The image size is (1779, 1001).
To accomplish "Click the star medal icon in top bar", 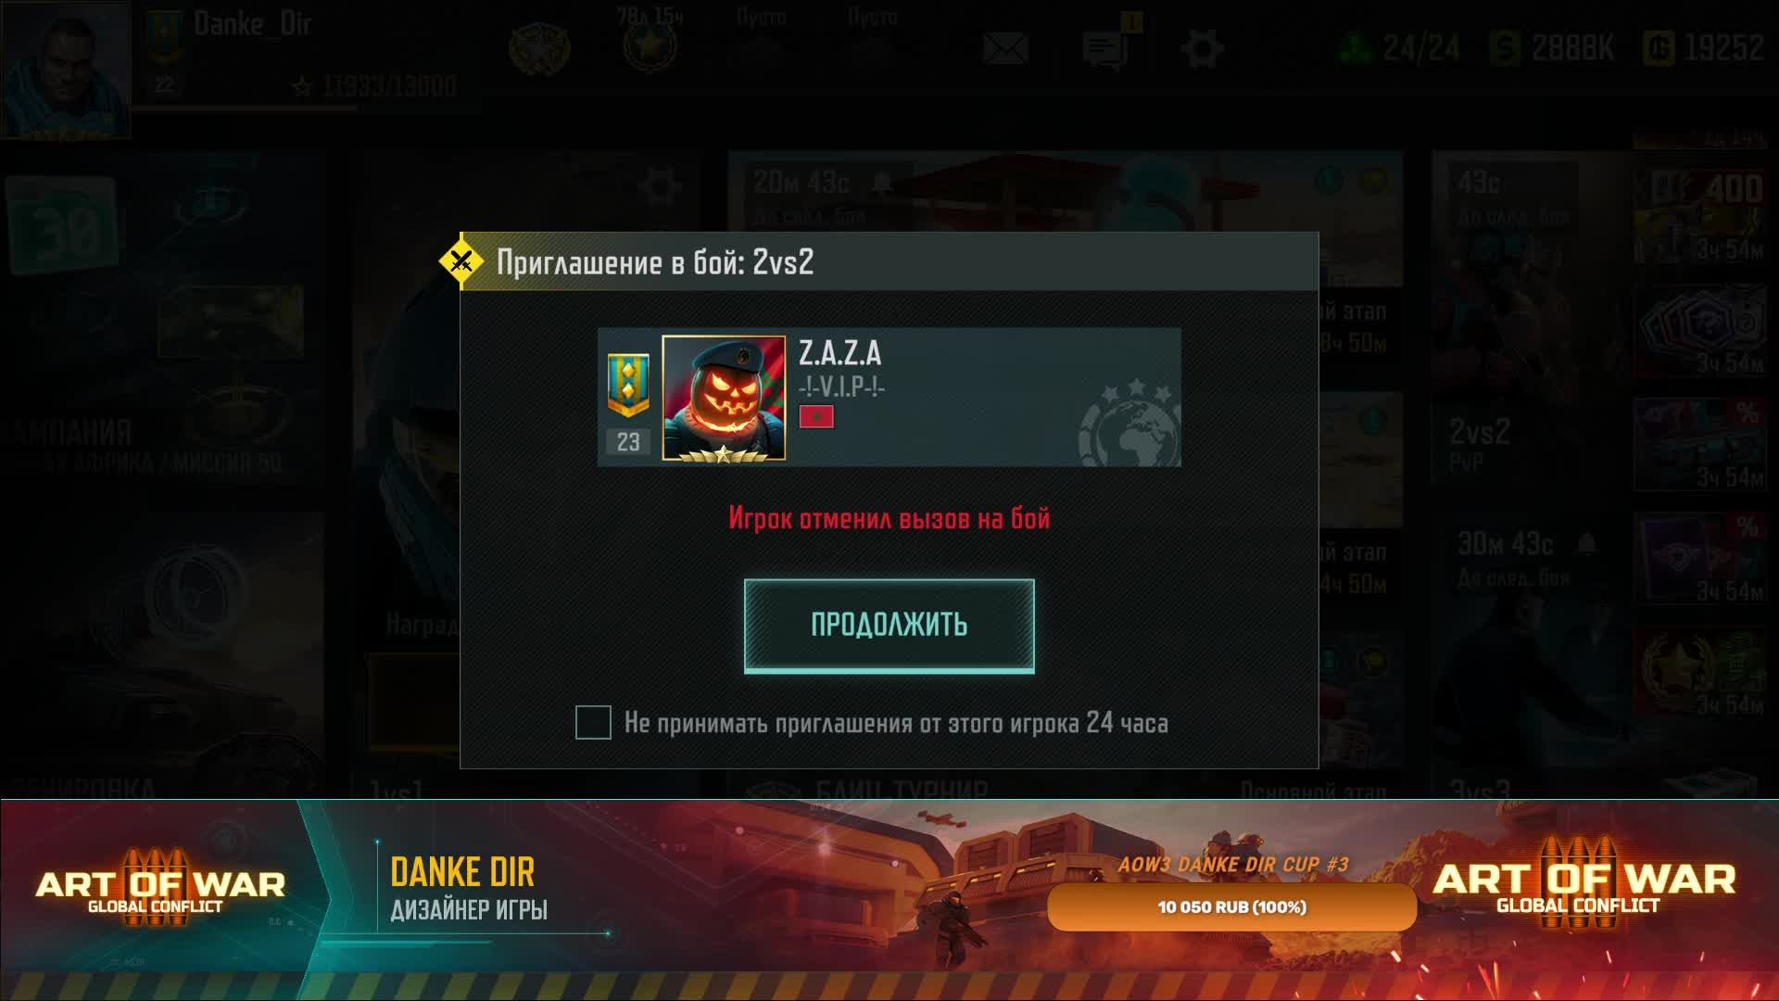I will tap(649, 46).
